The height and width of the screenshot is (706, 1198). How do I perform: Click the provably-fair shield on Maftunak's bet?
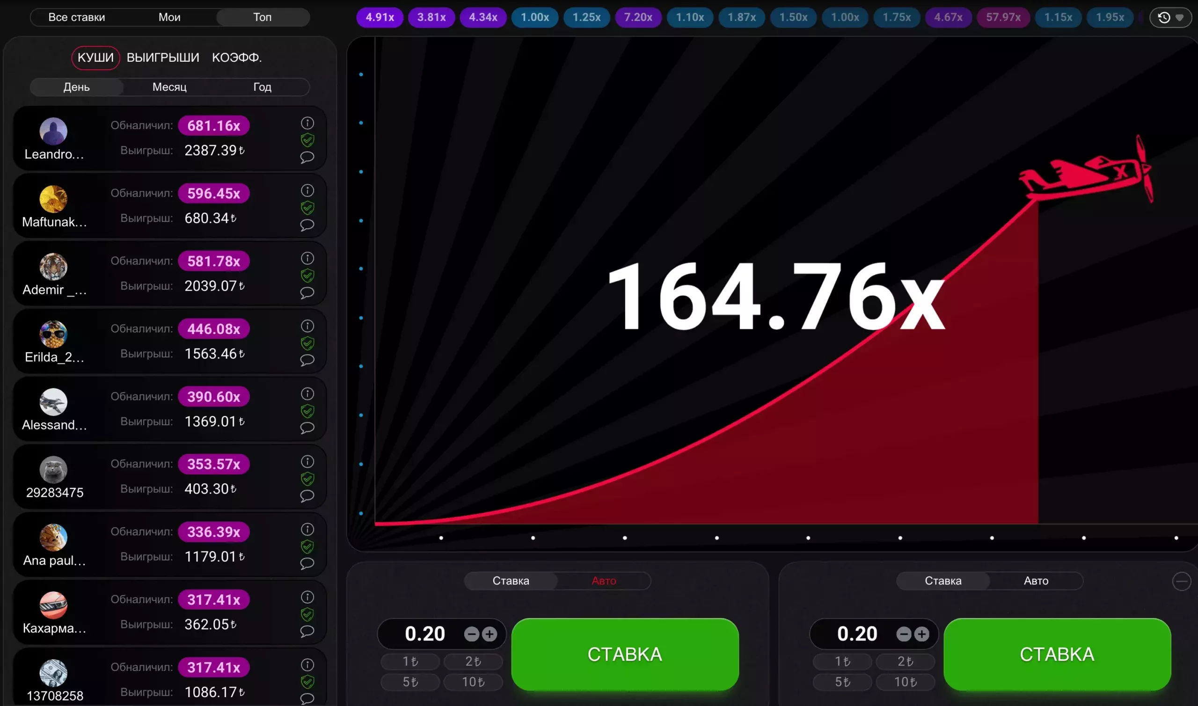308,208
